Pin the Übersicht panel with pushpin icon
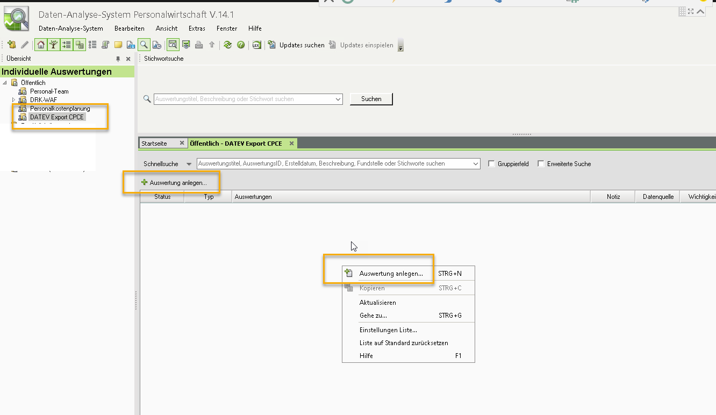The height and width of the screenshot is (415, 716). pyautogui.click(x=118, y=59)
